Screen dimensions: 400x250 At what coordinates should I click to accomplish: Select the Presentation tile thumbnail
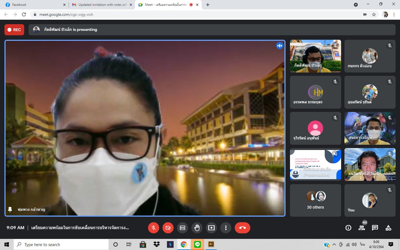[315, 164]
